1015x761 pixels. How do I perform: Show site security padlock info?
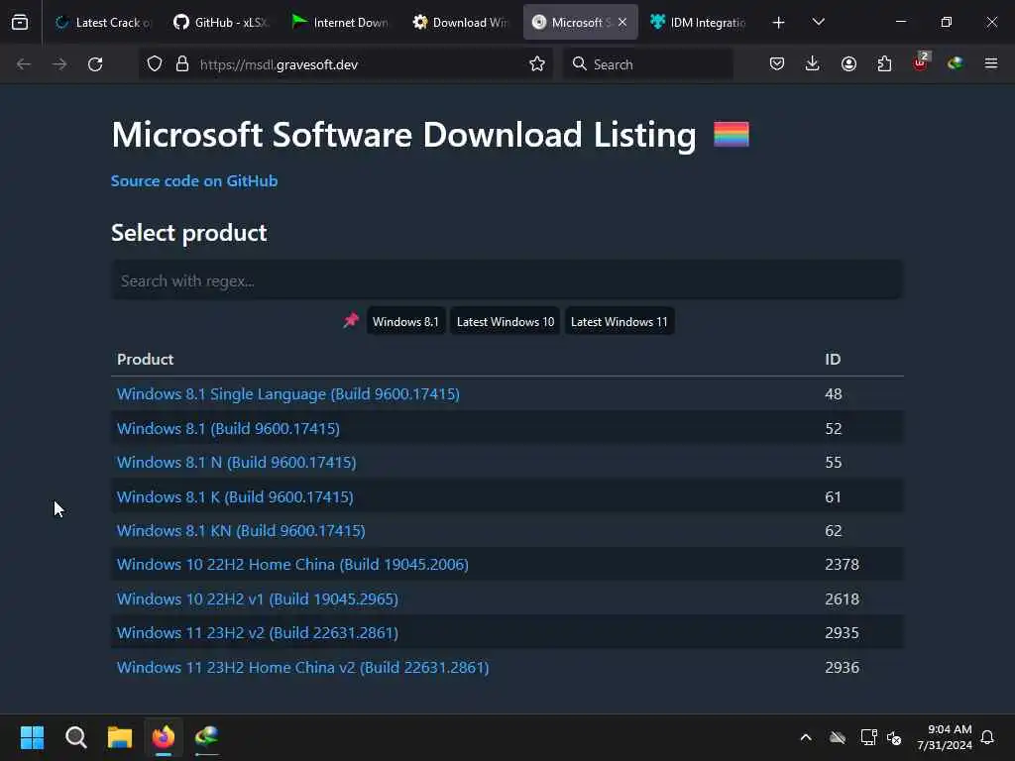pyautogui.click(x=182, y=64)
